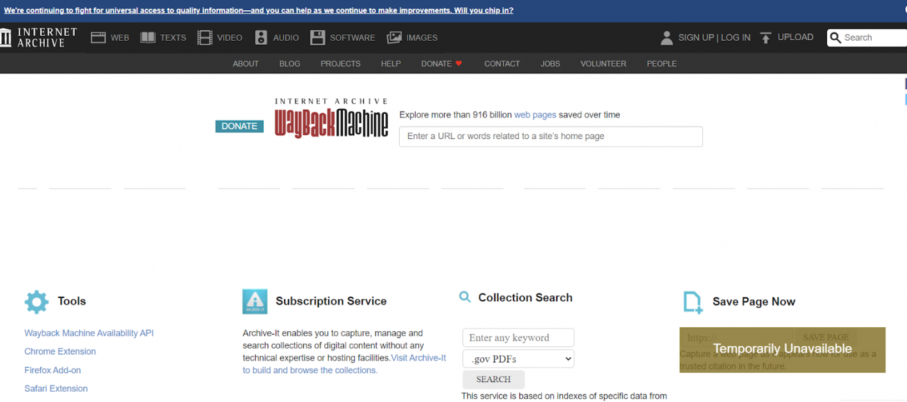Image resolution: width=907 pixels, height=402 pixels.
Task: Click the SIGN UP link
Action: pos(696,38)
